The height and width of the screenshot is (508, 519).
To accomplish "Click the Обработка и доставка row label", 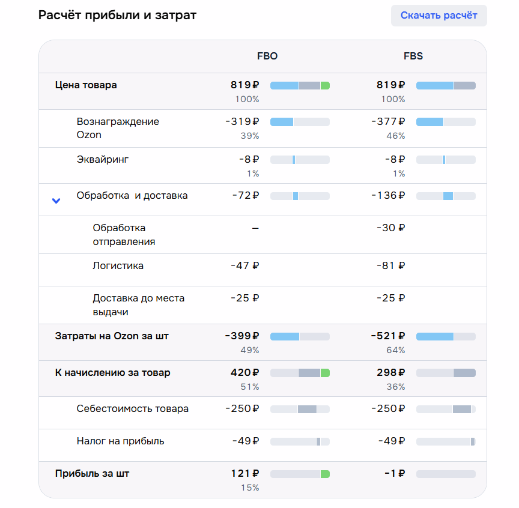I will pyautogui.click(x=132, y=196).
